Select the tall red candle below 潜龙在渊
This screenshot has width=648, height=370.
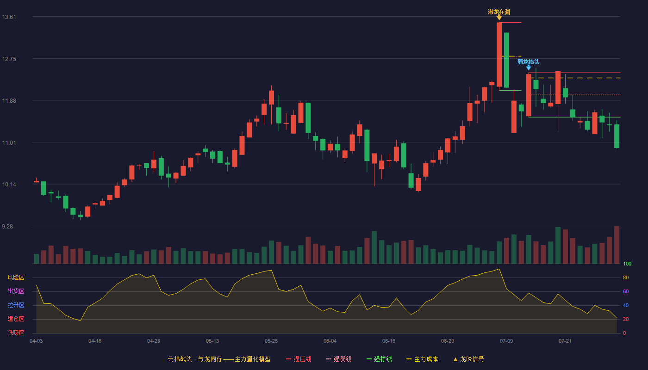tap(499, 55)
